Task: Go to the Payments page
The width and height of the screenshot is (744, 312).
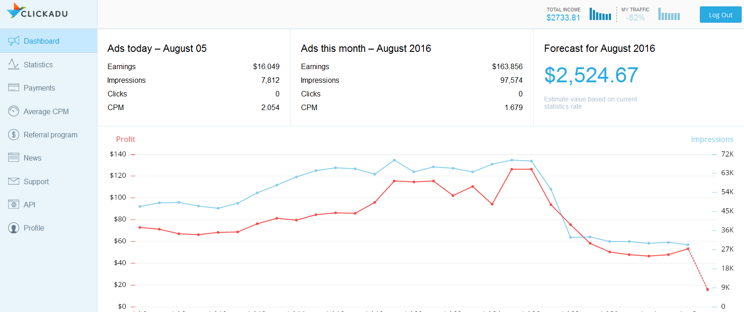Action: click(x=39, y=88)
